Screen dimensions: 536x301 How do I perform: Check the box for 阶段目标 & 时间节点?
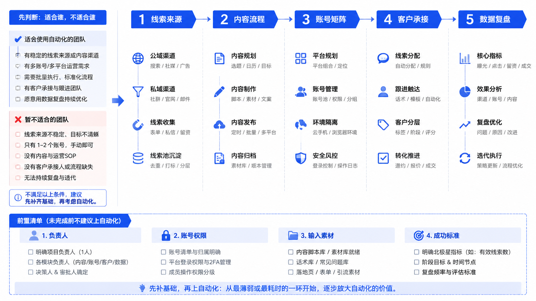click(x=416, y=262)
